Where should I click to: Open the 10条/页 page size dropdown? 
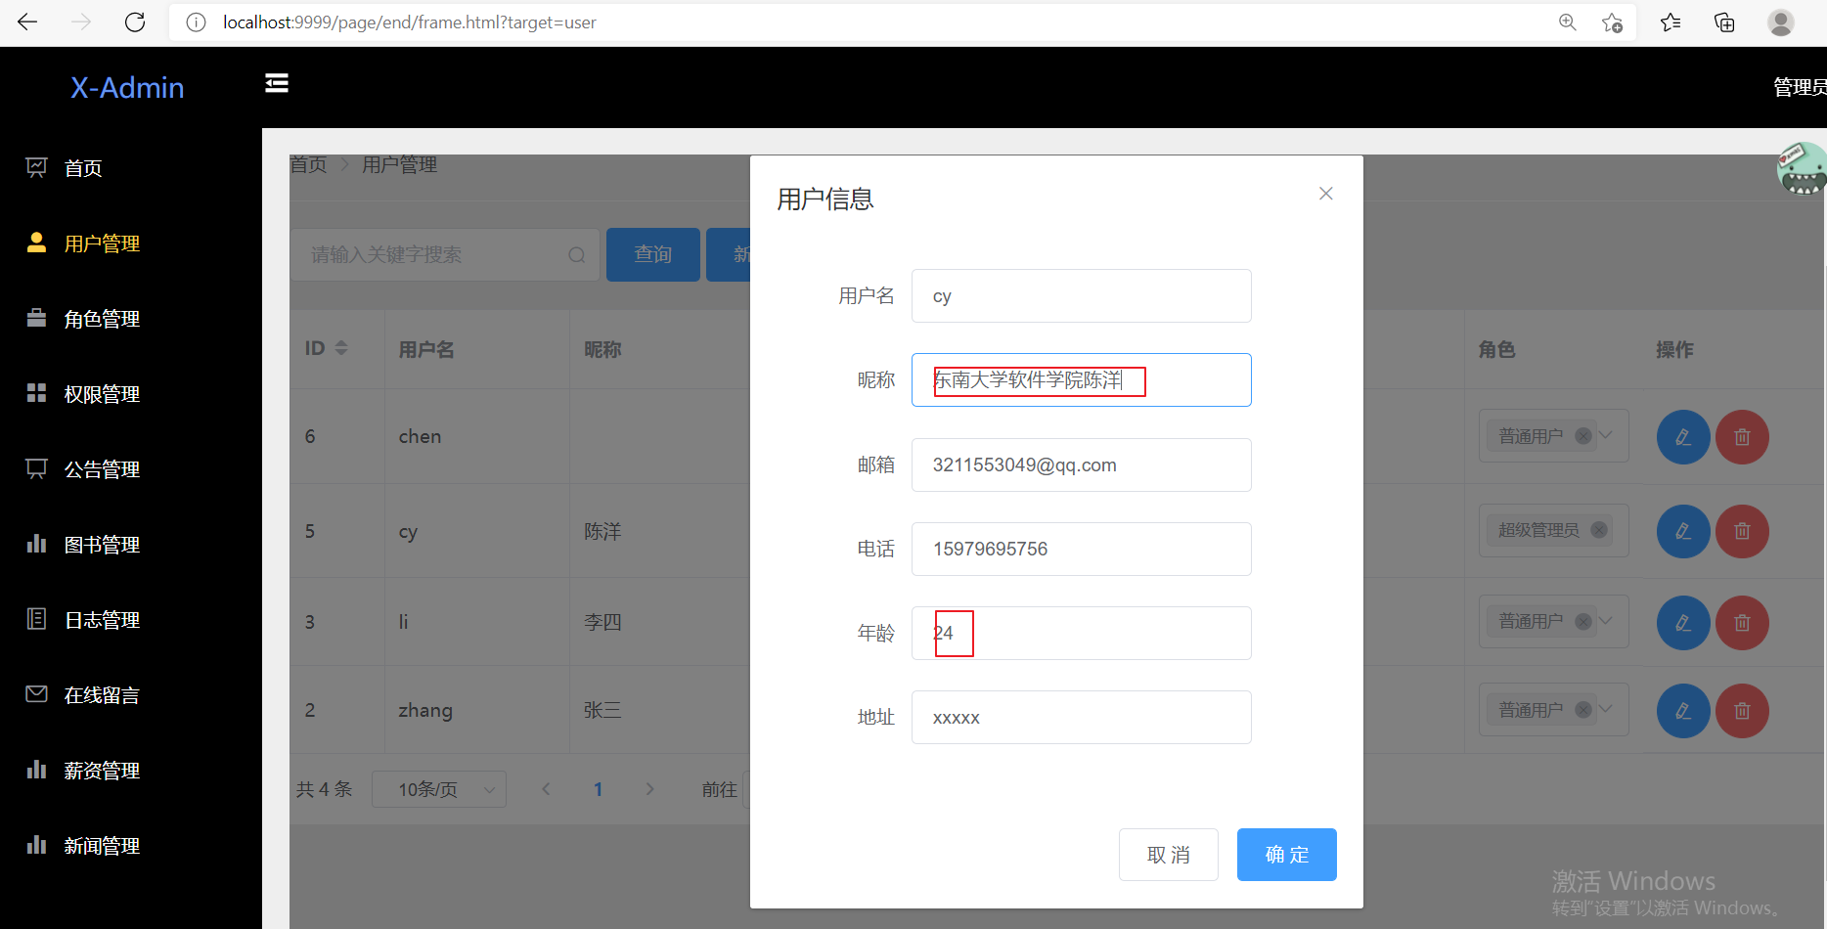[439, 789]
